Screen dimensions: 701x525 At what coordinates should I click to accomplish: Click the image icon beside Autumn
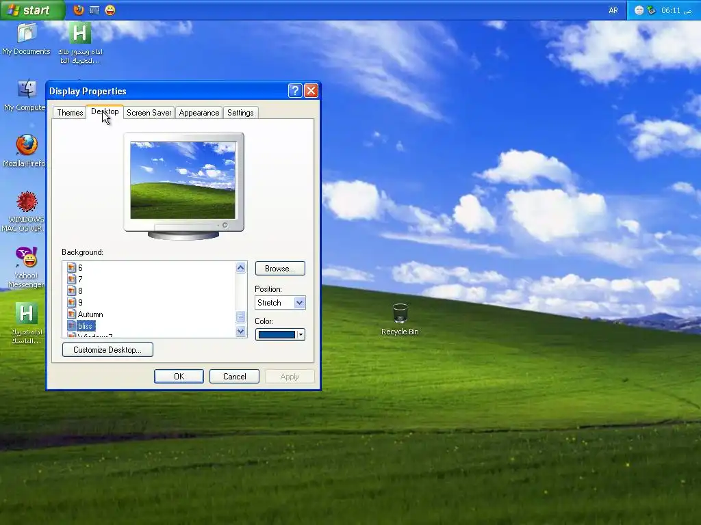pos(71,314)
